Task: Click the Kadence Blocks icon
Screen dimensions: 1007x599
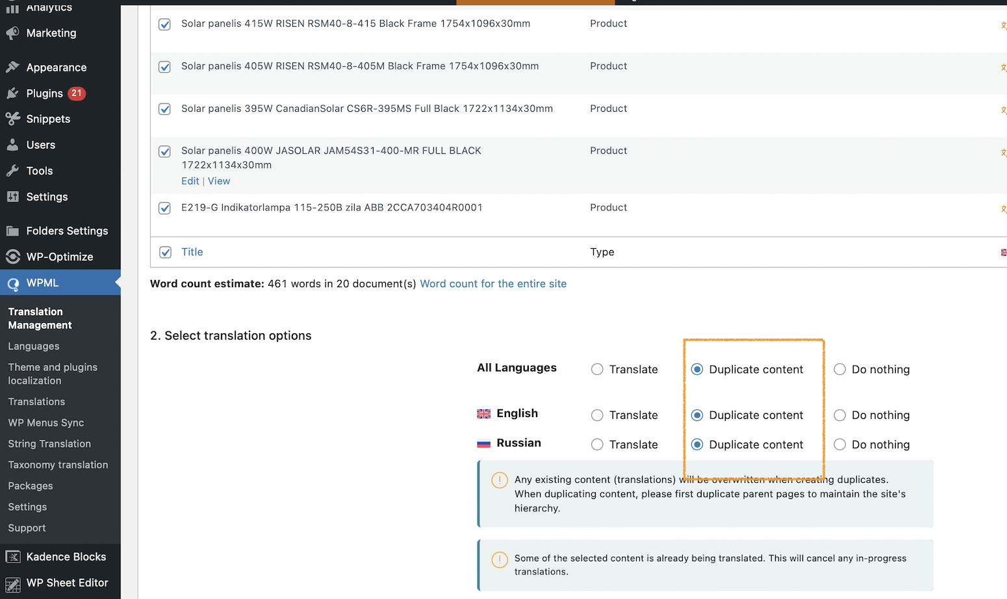Action: [12, 557]
